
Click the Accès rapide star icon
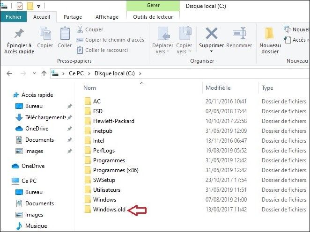tap(16, 95)
